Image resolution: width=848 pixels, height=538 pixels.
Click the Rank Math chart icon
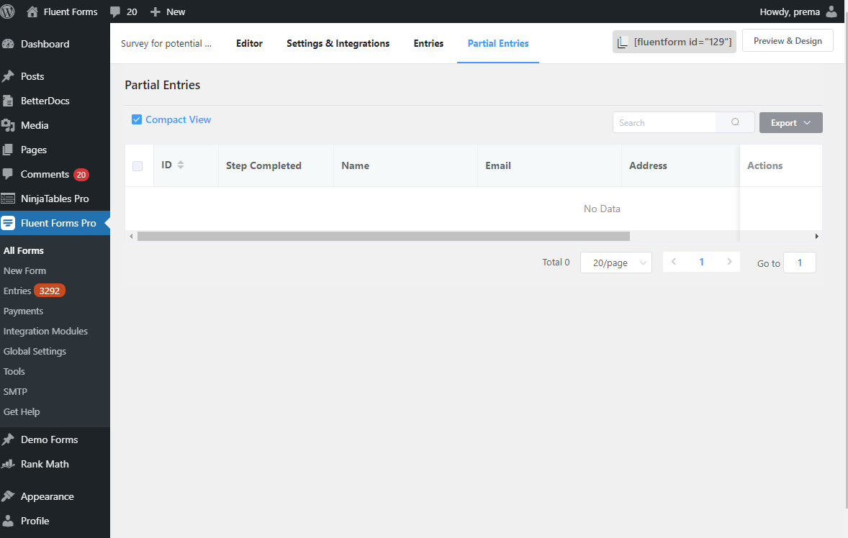8,464
